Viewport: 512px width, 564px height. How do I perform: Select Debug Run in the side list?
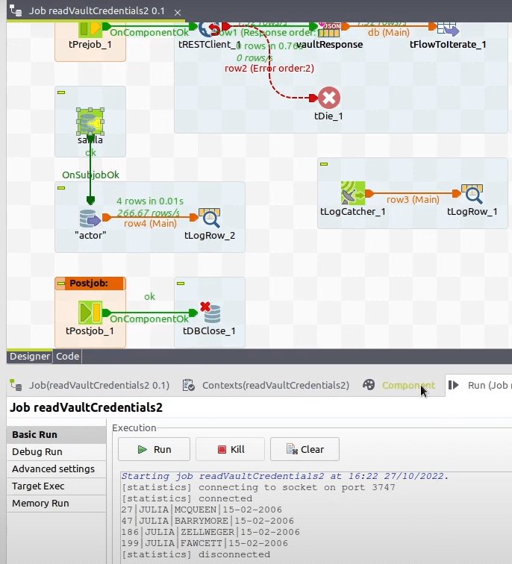point(57,452)
